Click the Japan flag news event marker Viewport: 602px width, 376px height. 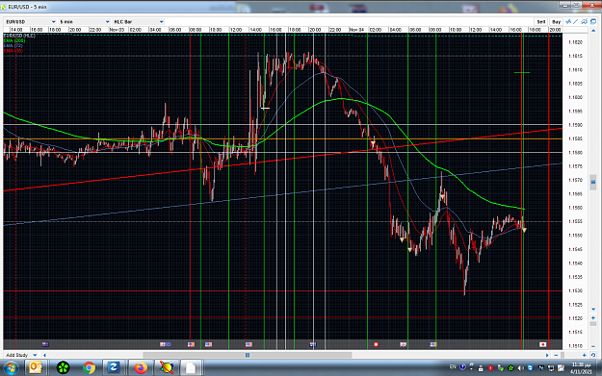(x=542, y=344)
